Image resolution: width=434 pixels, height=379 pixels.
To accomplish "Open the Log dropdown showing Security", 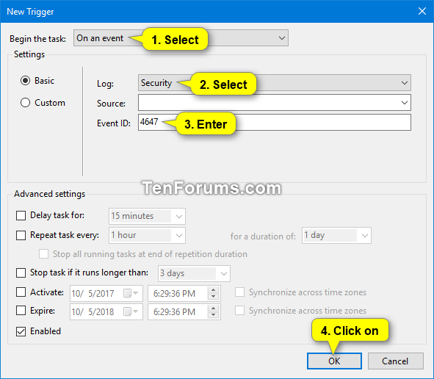I will (x=275, y=83).
